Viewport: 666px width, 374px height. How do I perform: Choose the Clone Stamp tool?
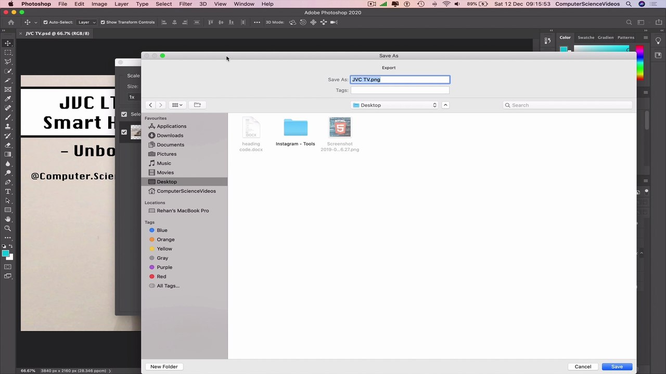tap(8, 126)
